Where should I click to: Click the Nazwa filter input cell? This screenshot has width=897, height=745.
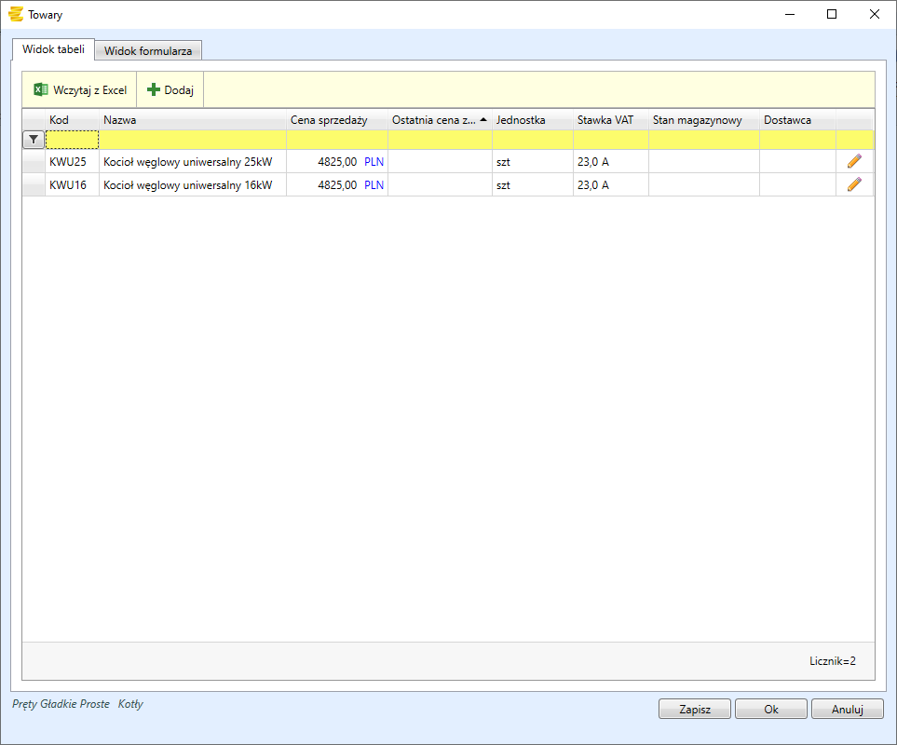coord(192,140)
